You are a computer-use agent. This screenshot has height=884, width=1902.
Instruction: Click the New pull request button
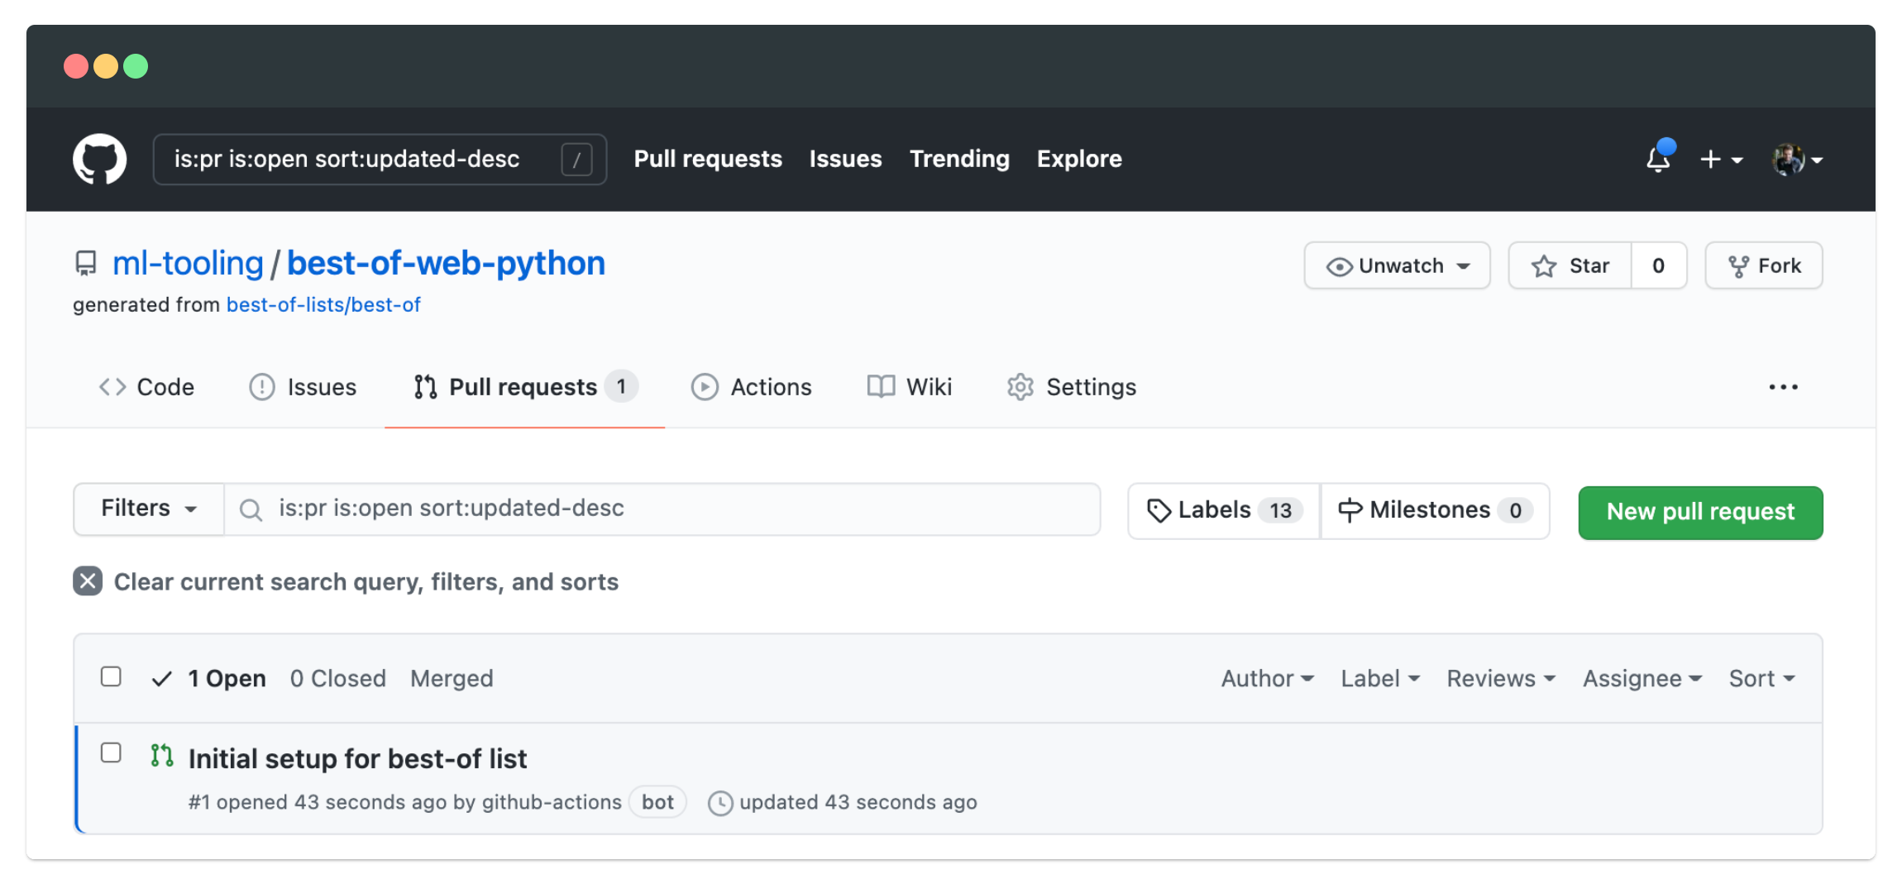click(1700, 512)
